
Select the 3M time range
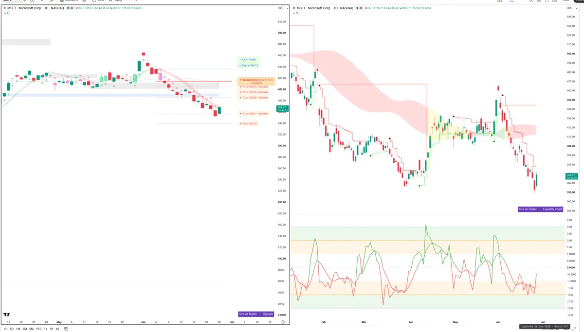[x=25, y=329]
